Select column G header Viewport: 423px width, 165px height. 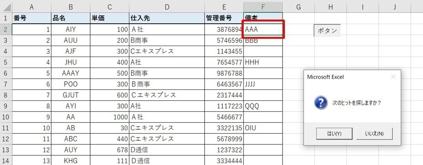point(299,7)
